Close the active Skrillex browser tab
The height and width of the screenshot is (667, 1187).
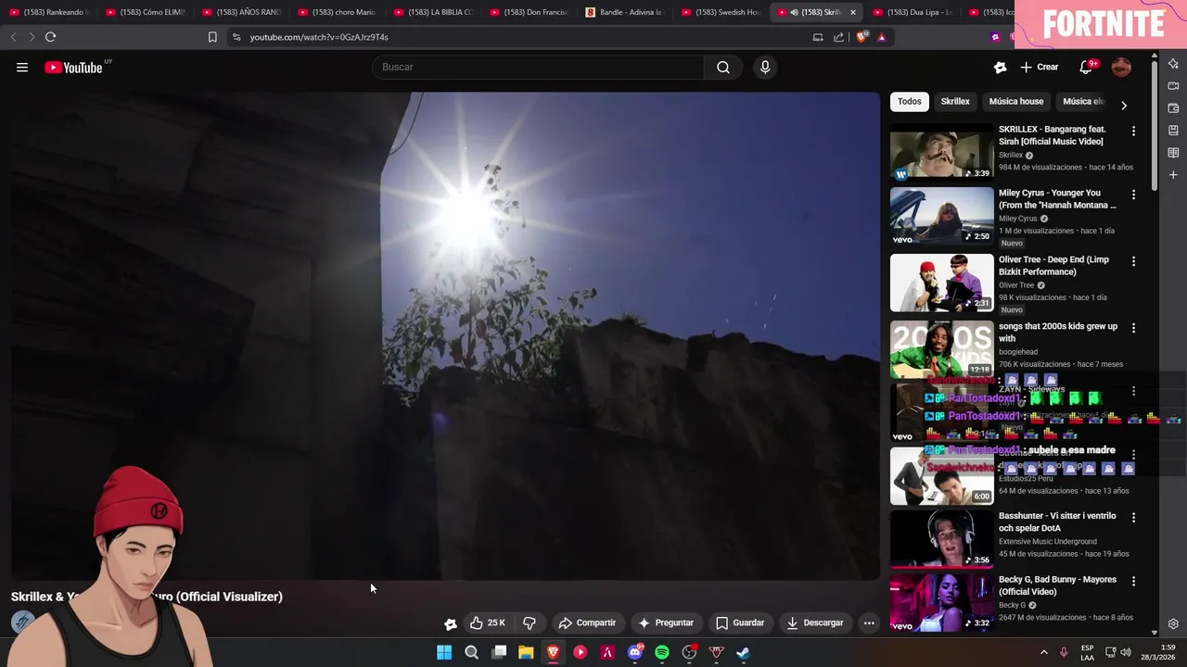point(853,12)
